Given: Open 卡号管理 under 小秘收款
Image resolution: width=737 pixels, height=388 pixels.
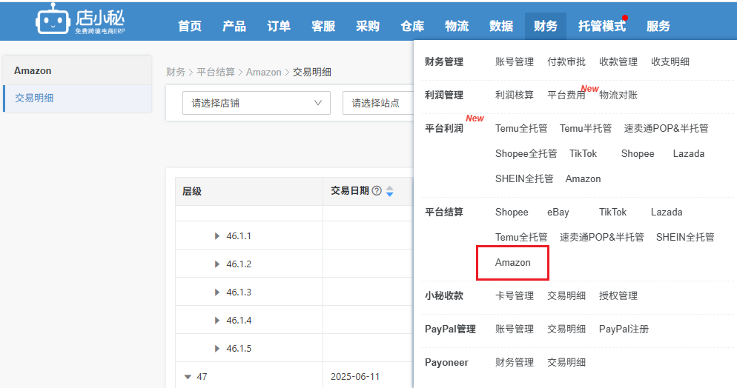Looking at the screenshot, I should pos(515,296).
